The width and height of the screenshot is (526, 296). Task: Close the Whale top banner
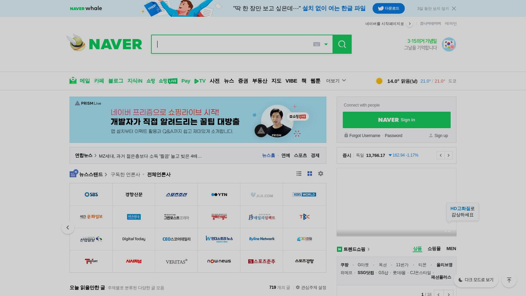pyautogui.click(x=454, y=9)
